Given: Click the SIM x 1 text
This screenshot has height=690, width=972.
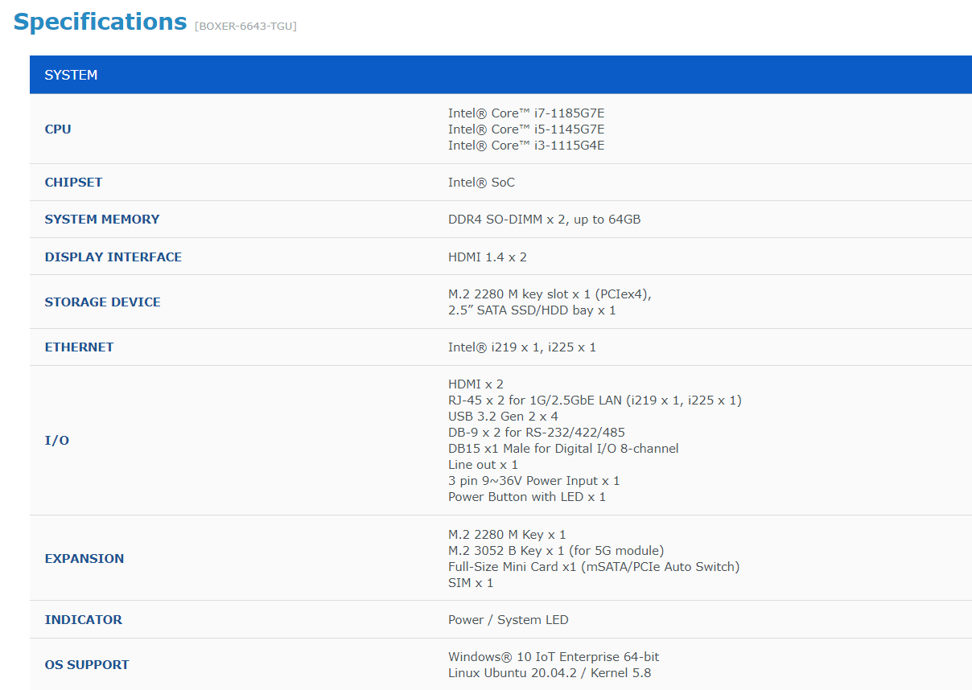Looking at the screenshot, I should (x=471, y=583).
